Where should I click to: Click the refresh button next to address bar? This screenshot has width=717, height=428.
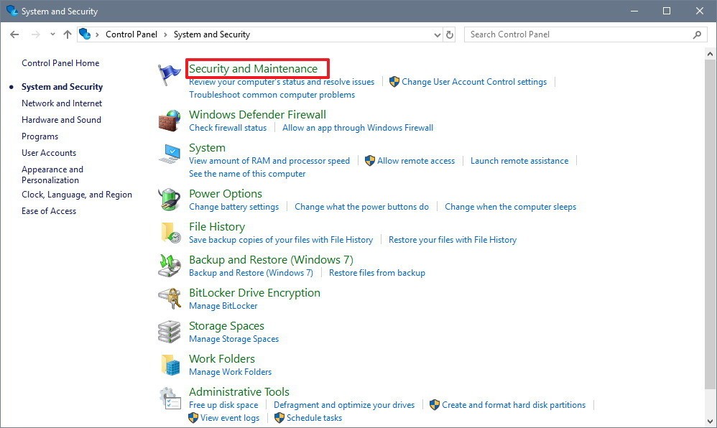tap(450, 34)
